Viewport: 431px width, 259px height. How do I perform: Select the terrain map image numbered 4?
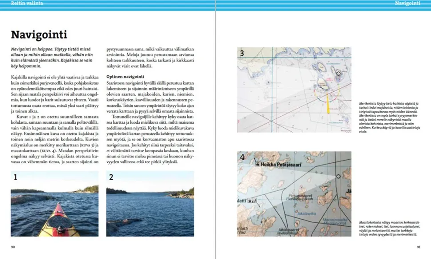tap(294, 194)
